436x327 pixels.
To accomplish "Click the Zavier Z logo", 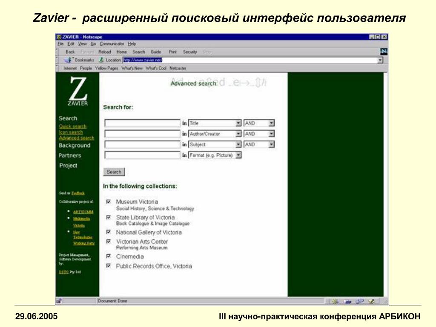I will 78,91.
